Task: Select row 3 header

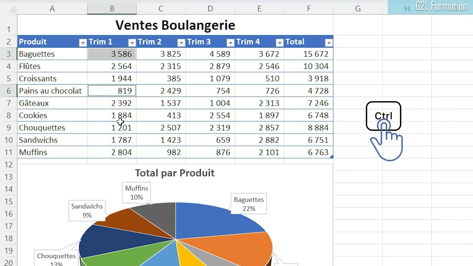Action: point(8,54)
